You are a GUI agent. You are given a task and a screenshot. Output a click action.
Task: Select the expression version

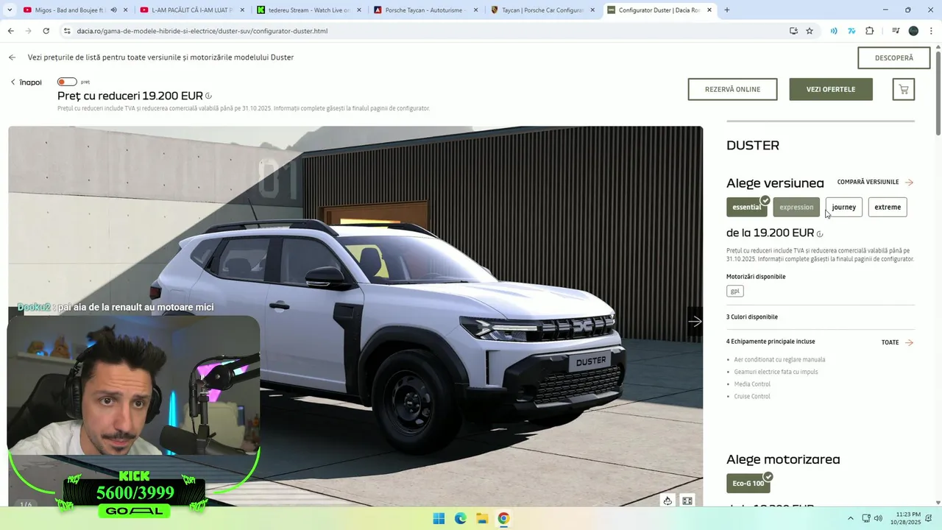point(796,207)
